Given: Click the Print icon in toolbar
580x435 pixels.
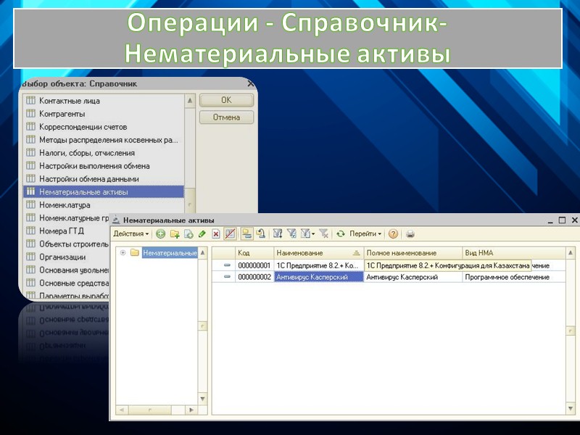Looking at the screenshot, I should click(410, 233).
